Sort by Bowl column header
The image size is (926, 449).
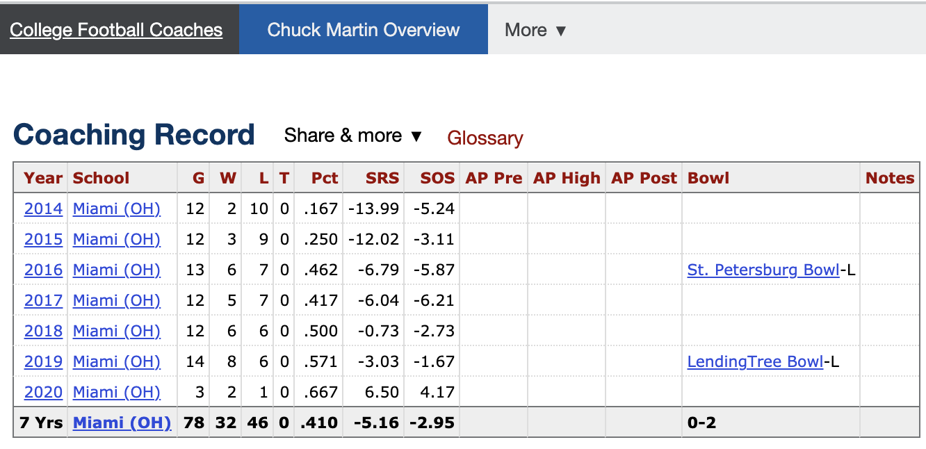coord(708,178)
